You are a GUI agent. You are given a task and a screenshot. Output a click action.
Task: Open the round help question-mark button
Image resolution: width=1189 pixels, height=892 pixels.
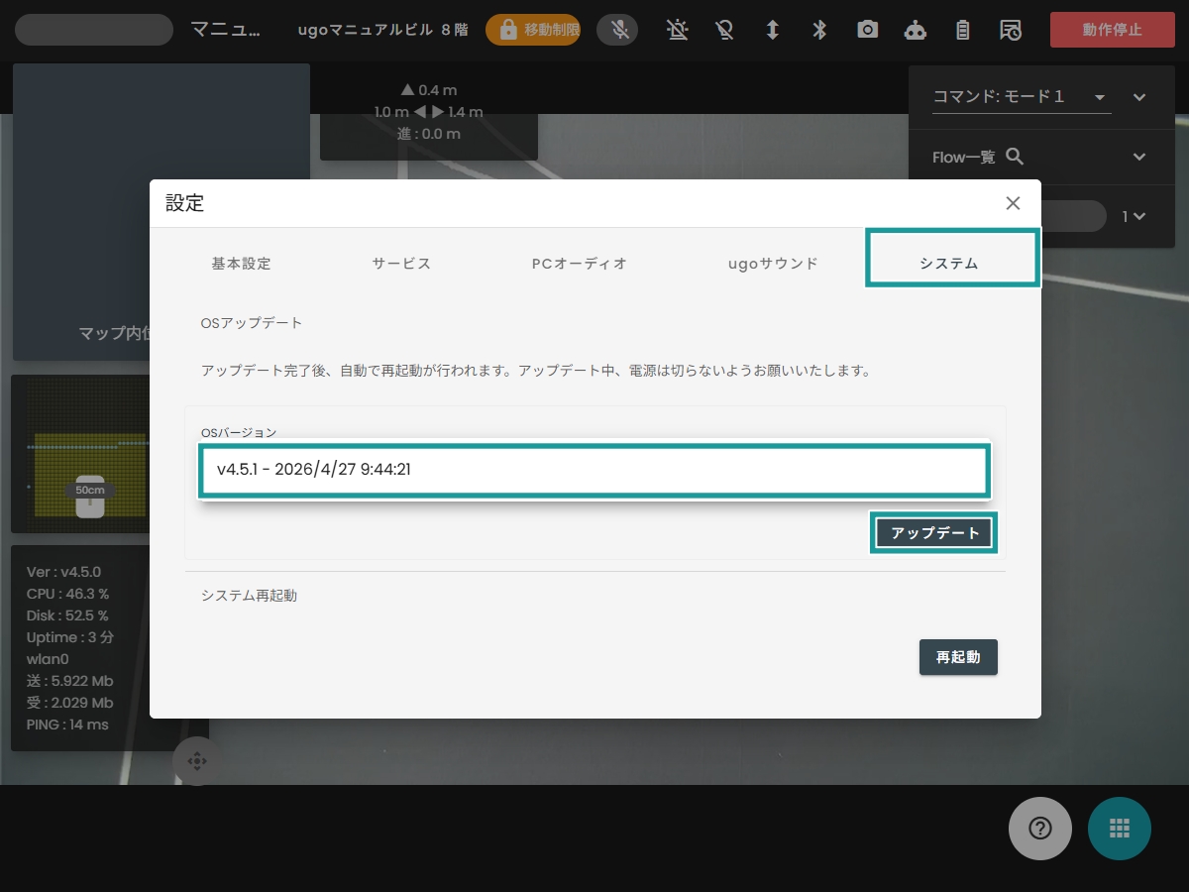1040,828
